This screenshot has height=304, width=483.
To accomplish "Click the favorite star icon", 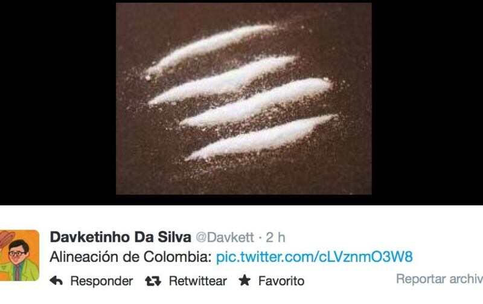I will point(245,280).
